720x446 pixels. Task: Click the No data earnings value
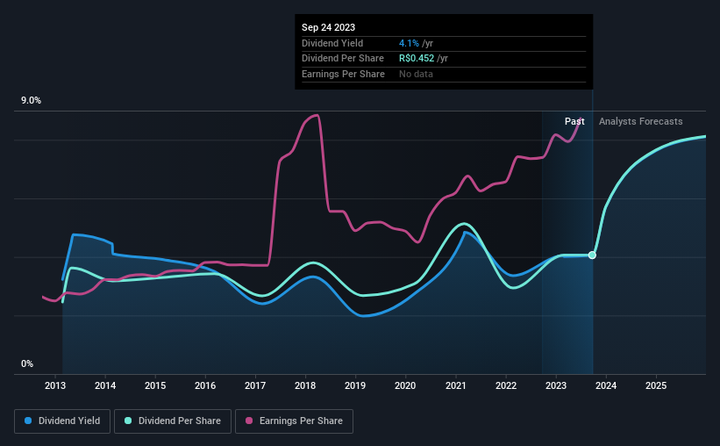(x=416, y=74)
